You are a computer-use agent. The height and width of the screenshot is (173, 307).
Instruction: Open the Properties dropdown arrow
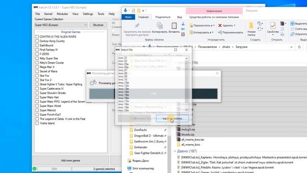tap(273, 35)
